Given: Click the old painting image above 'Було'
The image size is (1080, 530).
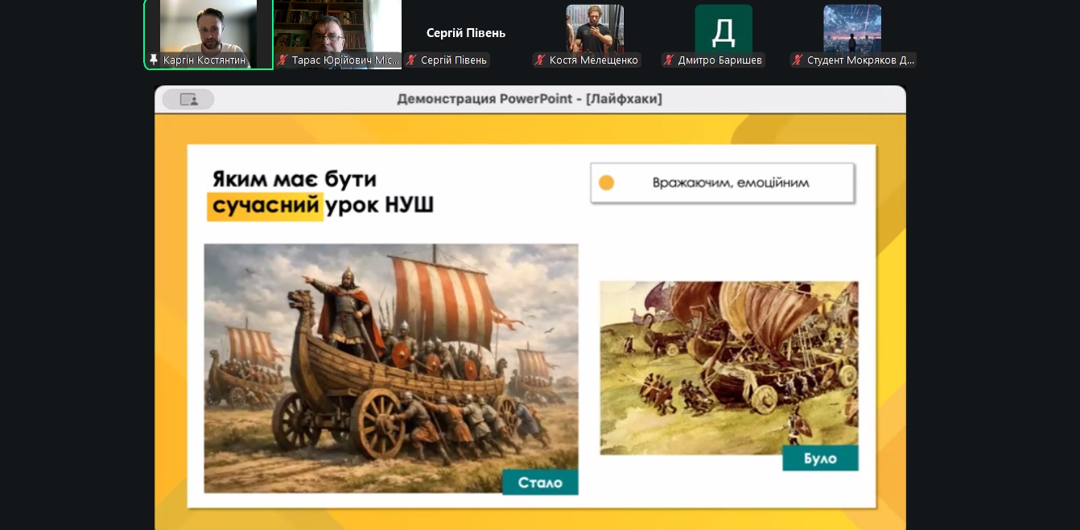Looking at the screenshot, I should pyautogui.click(x=728, y=362).
